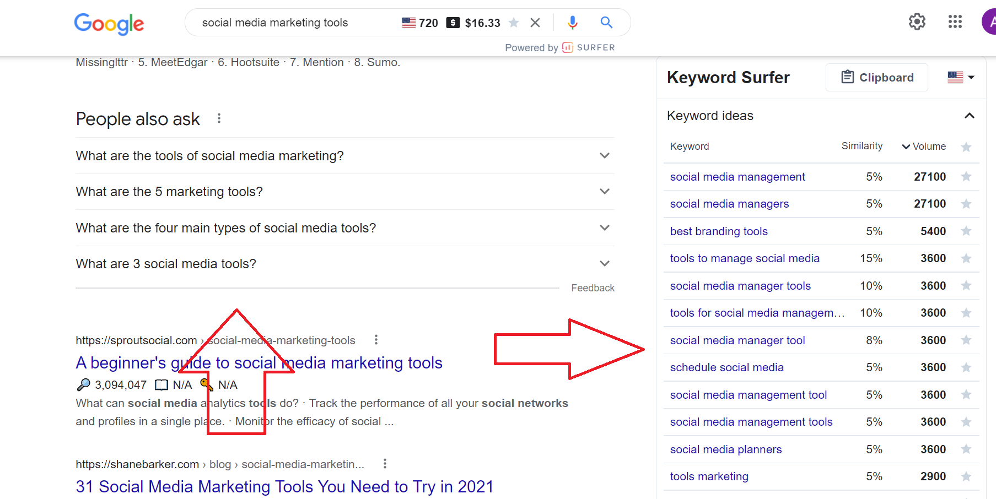Click the shanebarker.com result URL breadcrumb
996x499 pixels.
[220, 464]
